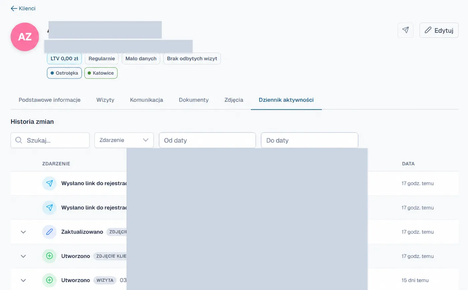Click the ZDJĘCIE KLIE tag in the Utworzono row
Image resolution: width=468 pixels, height=290 pixels.
pos(110,256)
